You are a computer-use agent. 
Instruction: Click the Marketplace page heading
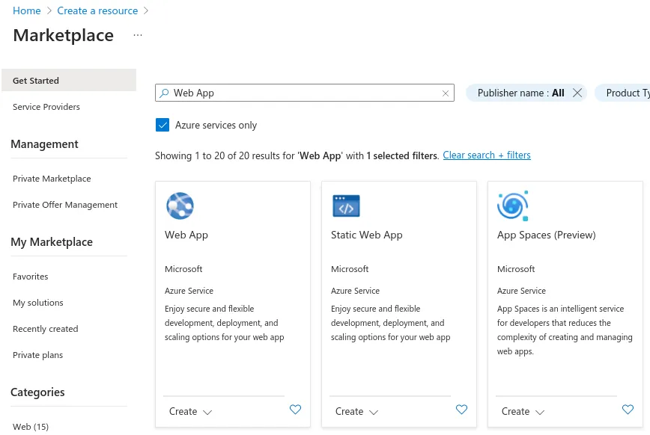[x=64, y=35]
